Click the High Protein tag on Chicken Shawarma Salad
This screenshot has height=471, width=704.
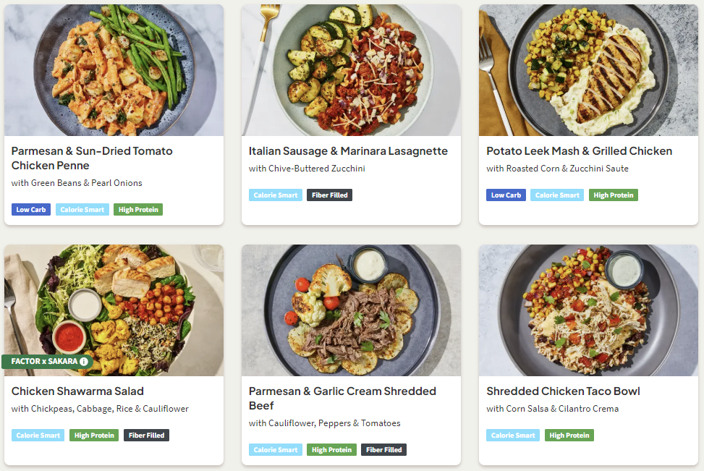click(x=92, y=436)
